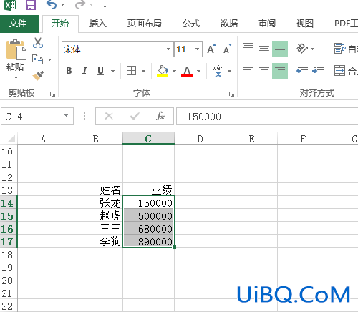The image size is (358, 312).
Task: Click the Redo arrow icon
Action: pos(80,4)
